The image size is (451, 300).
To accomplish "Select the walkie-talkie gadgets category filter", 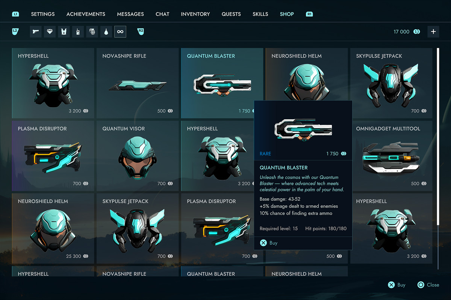I will (78, 31).
